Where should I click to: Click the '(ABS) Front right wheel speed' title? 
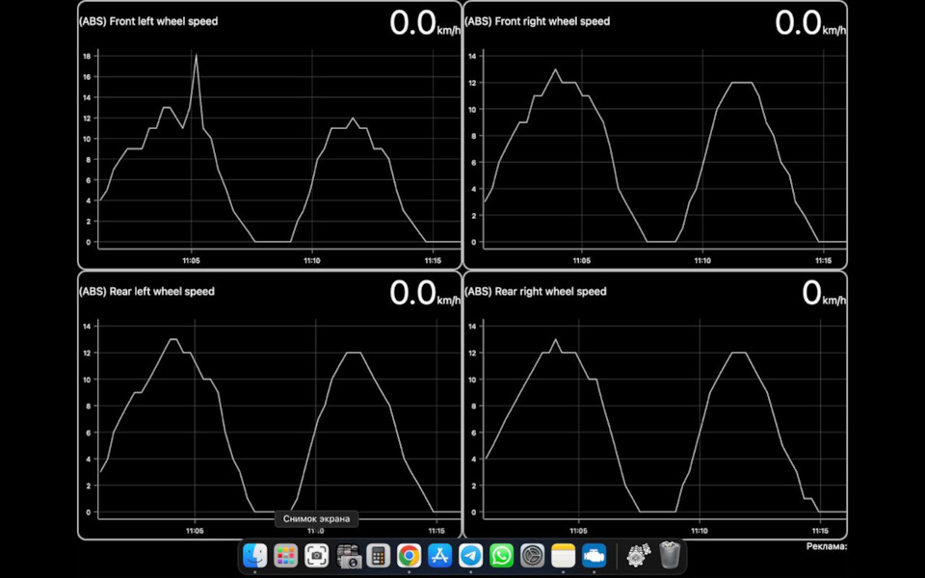538,21
